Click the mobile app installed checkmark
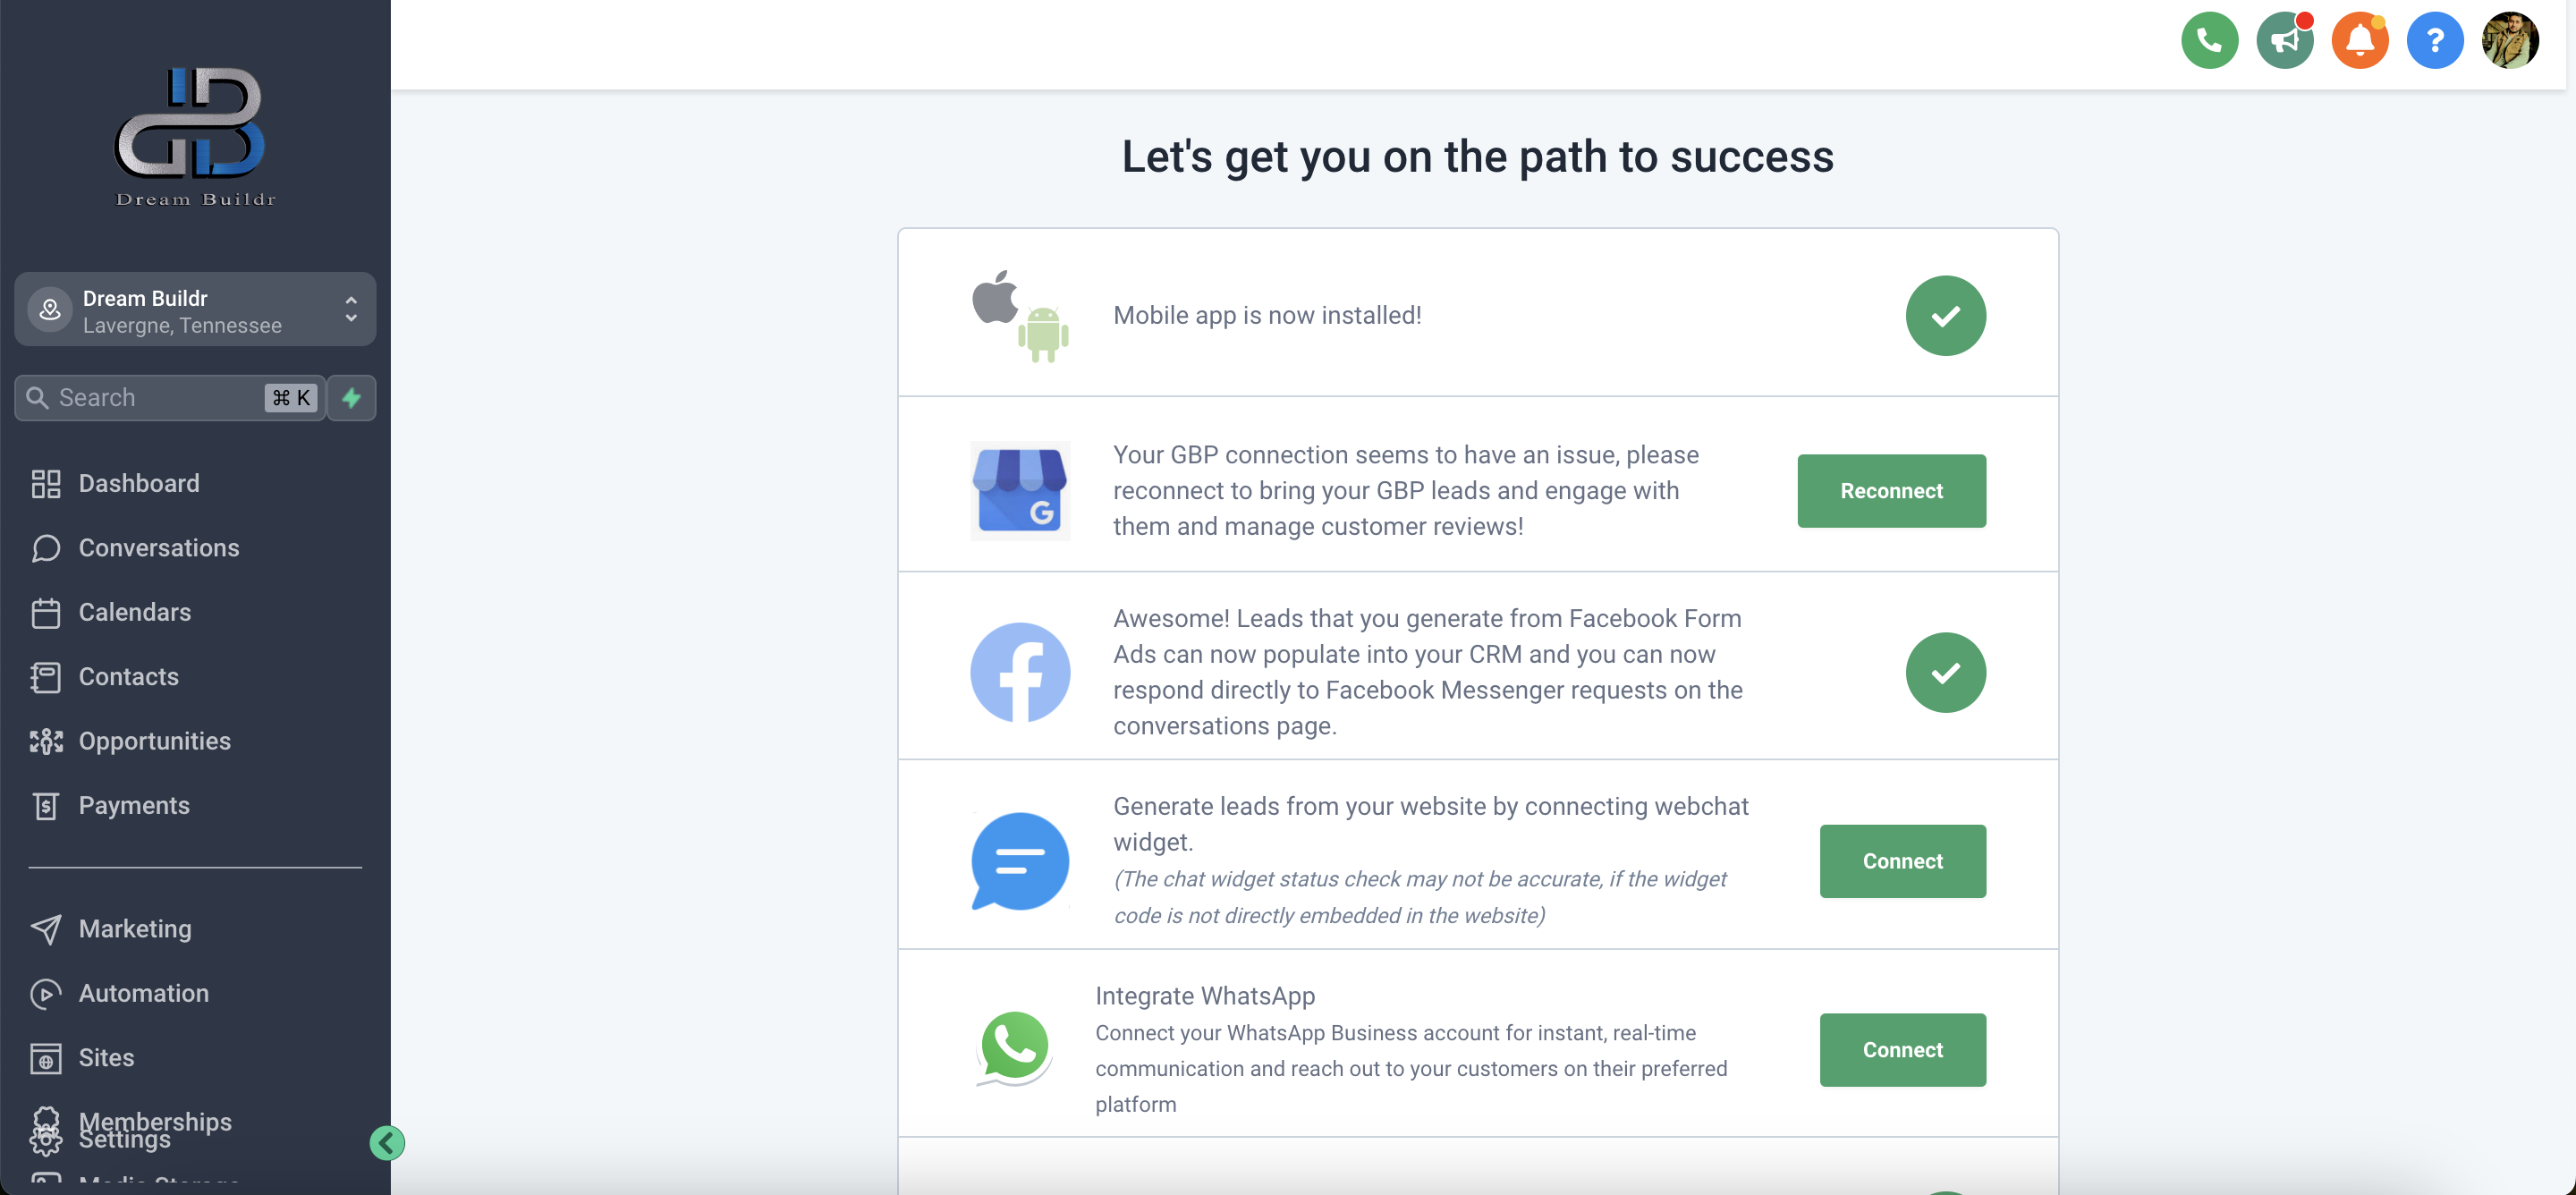The height and width of the screenshot is (1195, 2576). (x=1945, y=316)
